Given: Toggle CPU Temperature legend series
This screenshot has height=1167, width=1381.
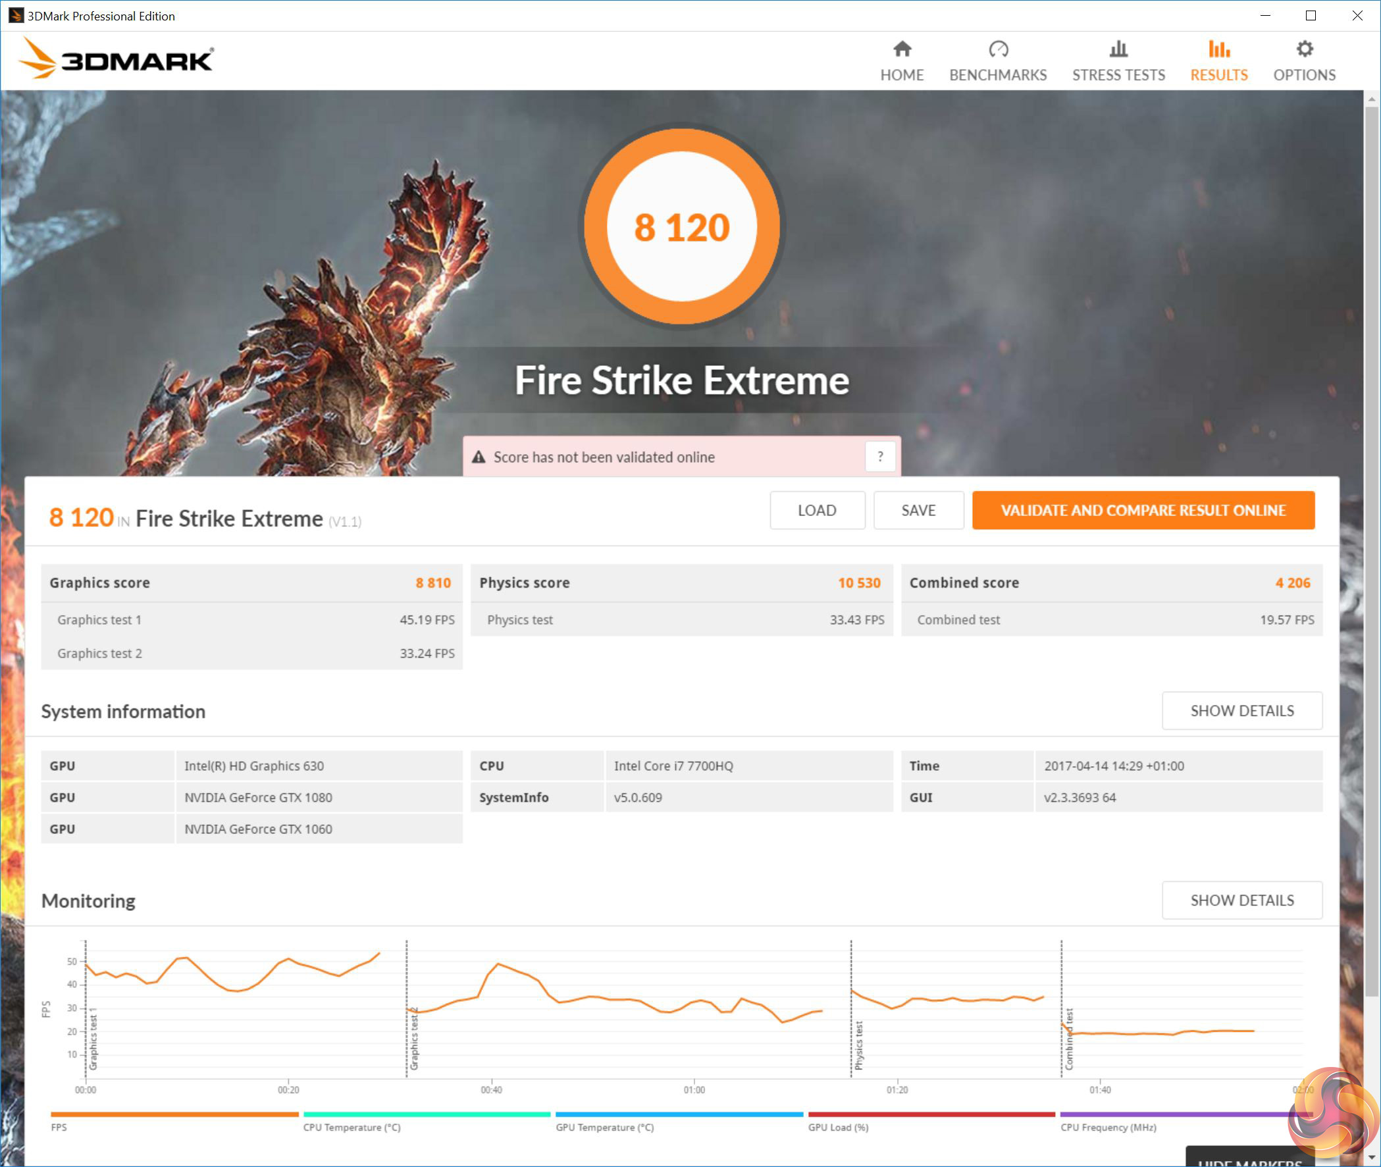Looking at the screenshot, I should [x=352, y=1128].
